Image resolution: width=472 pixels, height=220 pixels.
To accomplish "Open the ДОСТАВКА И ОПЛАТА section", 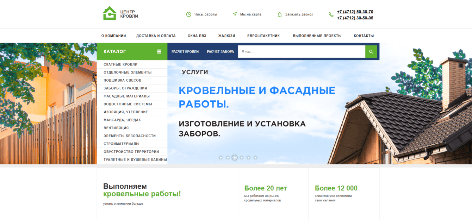I will pos(156,36).
